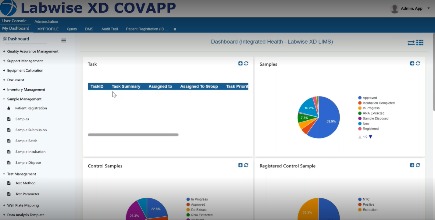The height and width of the screenshot is (220, 435).
Task: Open the Audit Trail menu item
Action: 109,29
